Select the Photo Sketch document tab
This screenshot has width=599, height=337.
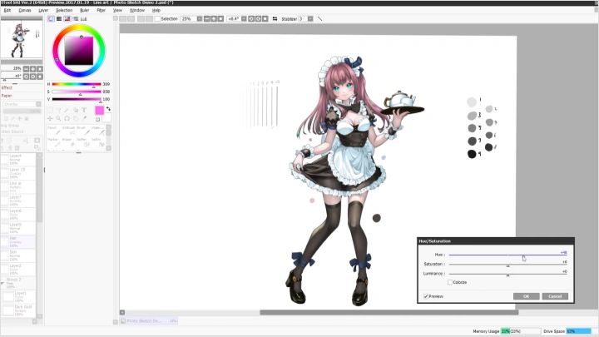148,321
